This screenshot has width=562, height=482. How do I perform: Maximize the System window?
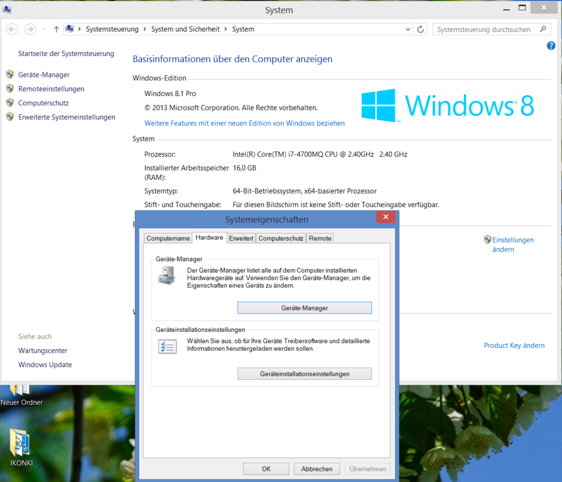pos(522,8)
